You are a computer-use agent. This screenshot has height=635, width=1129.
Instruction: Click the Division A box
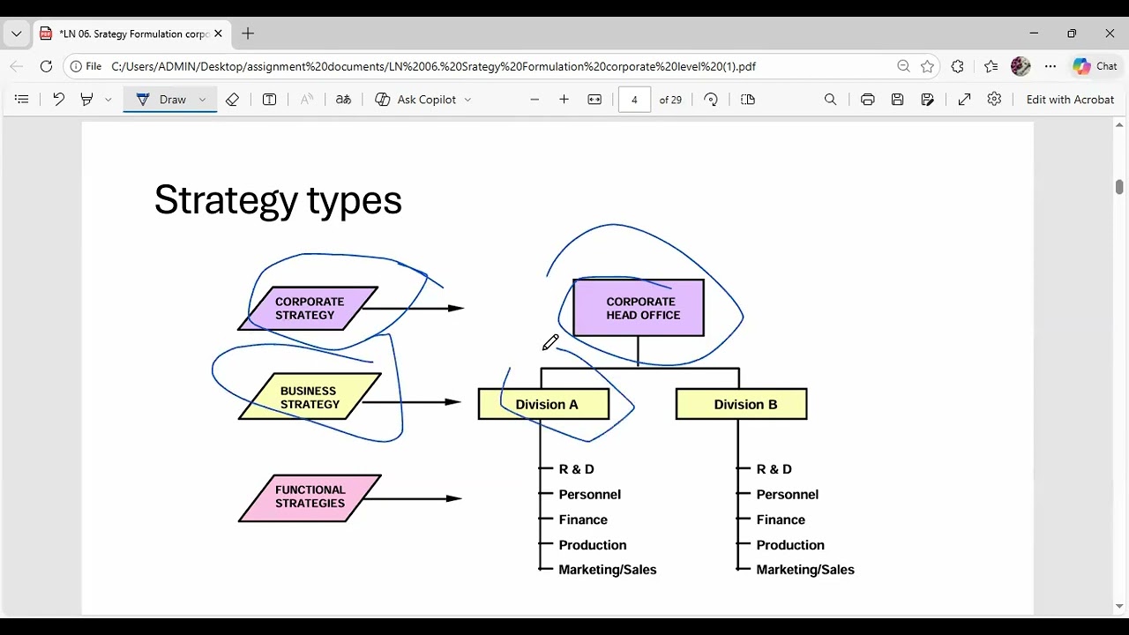tap(544, 404)
